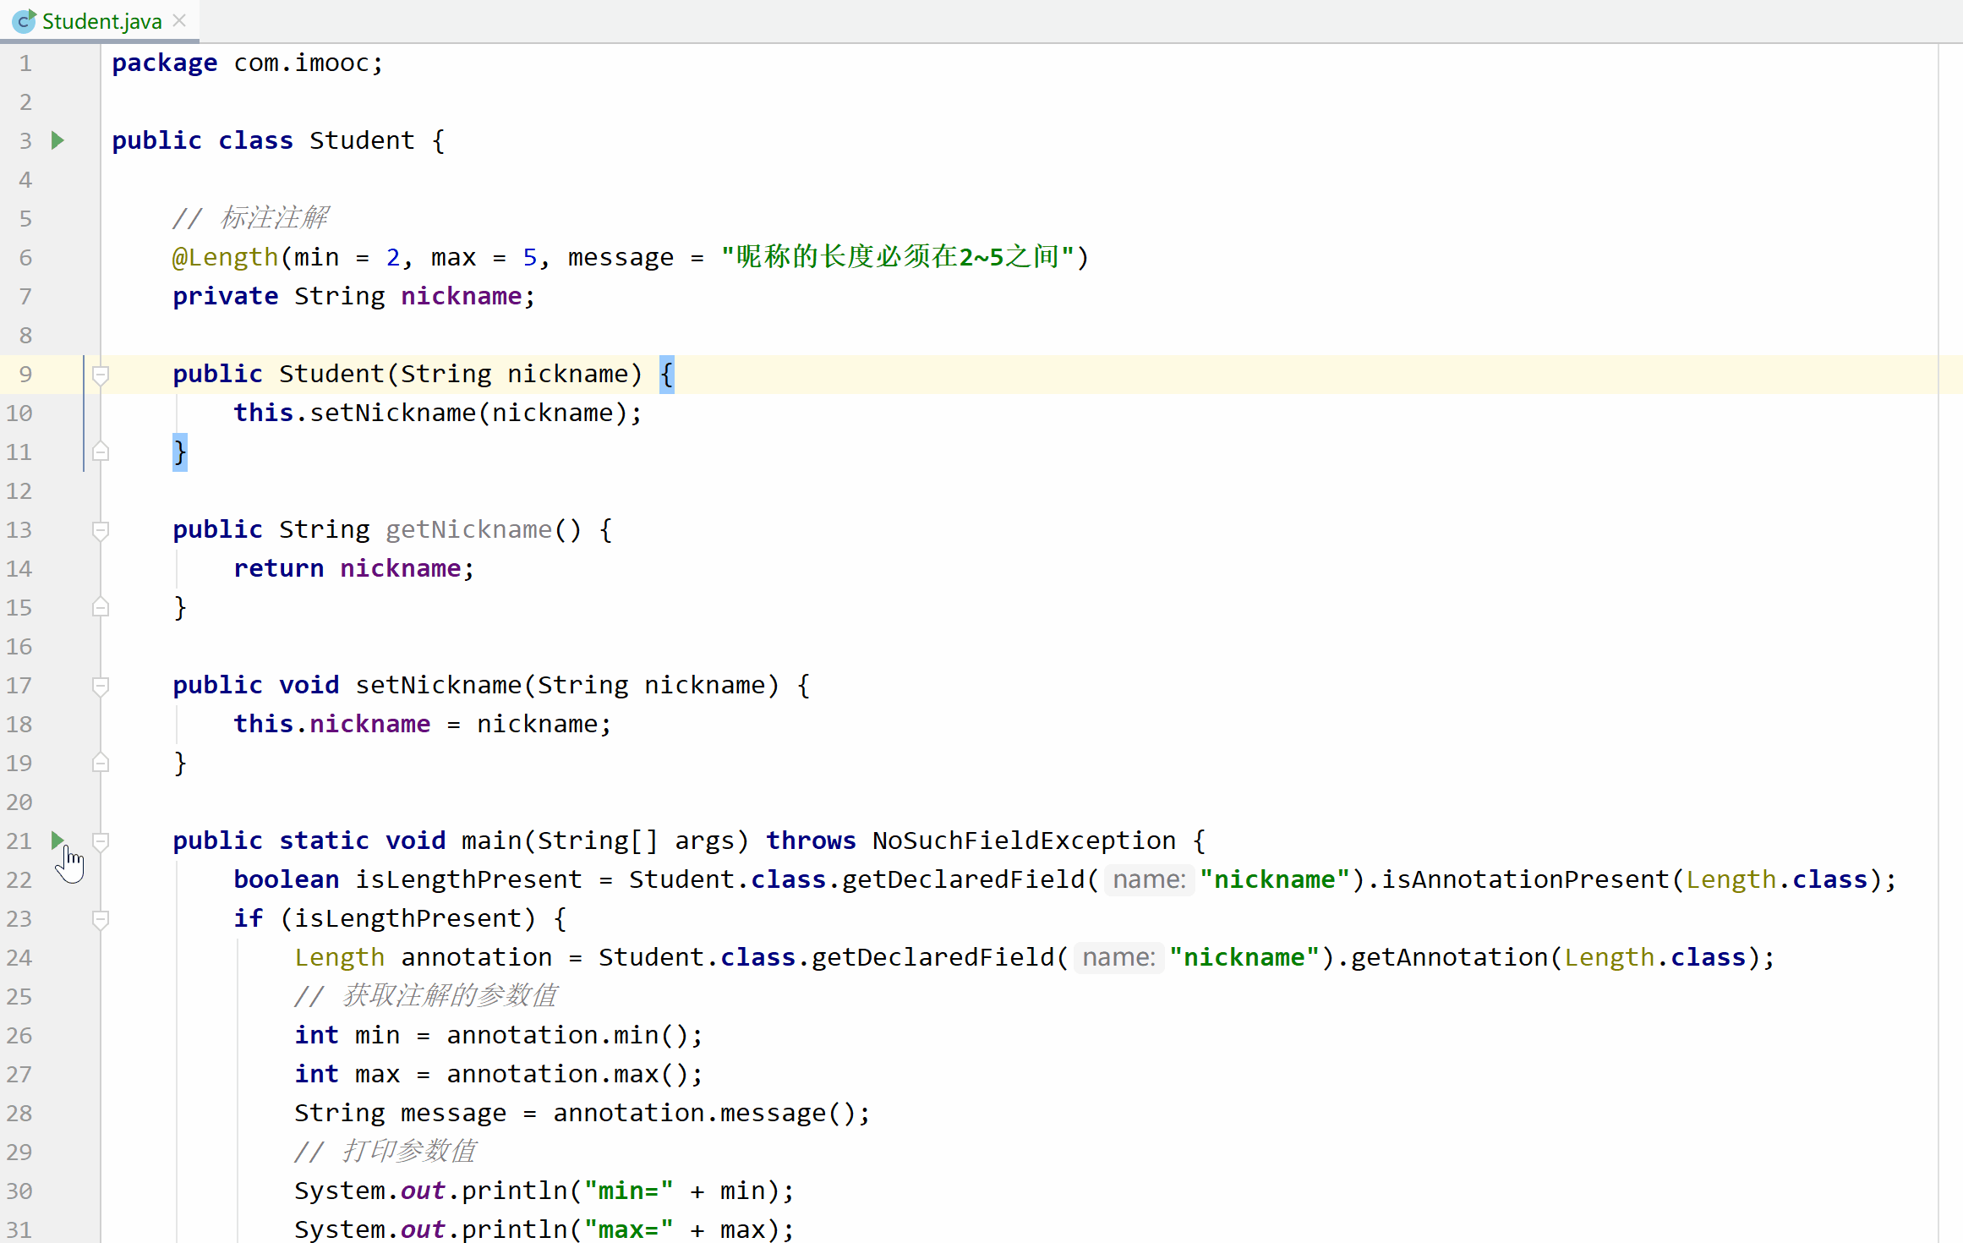Click the run icon beside main method
Image resolution: width=1963 pixels, height=1243 pixels.
click(57, 840)
